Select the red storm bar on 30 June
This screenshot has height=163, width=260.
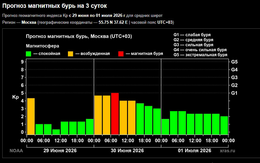[x=115, y=114]
